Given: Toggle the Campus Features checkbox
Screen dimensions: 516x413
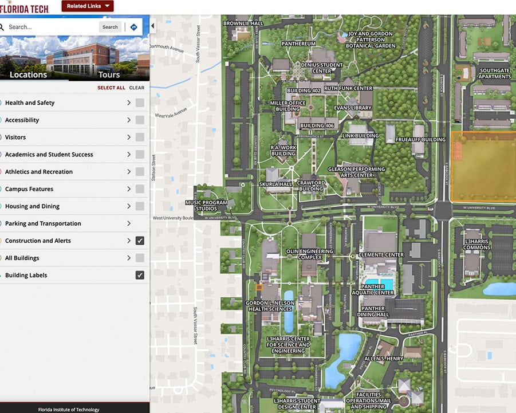Looking at the screenshot, I should click(x=140, y=189).
